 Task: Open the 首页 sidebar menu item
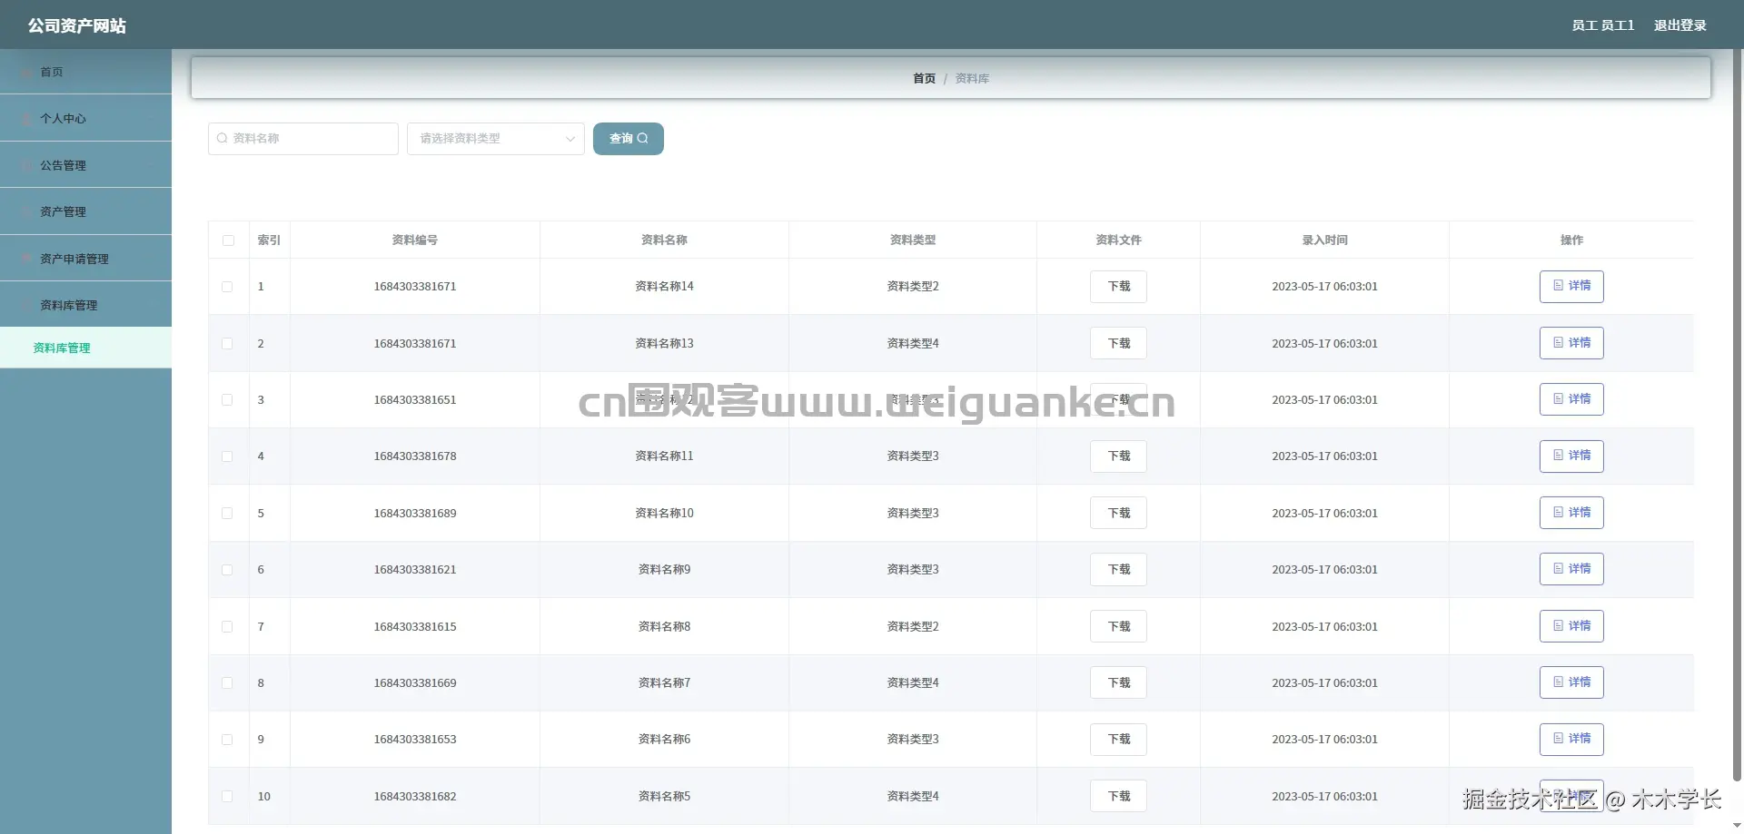tap(85, 72)
